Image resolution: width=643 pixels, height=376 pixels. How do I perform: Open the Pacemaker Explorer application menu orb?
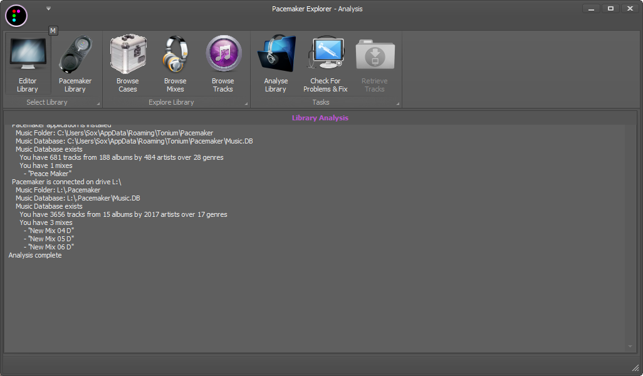pyautogui.click(x=16, y=16)
